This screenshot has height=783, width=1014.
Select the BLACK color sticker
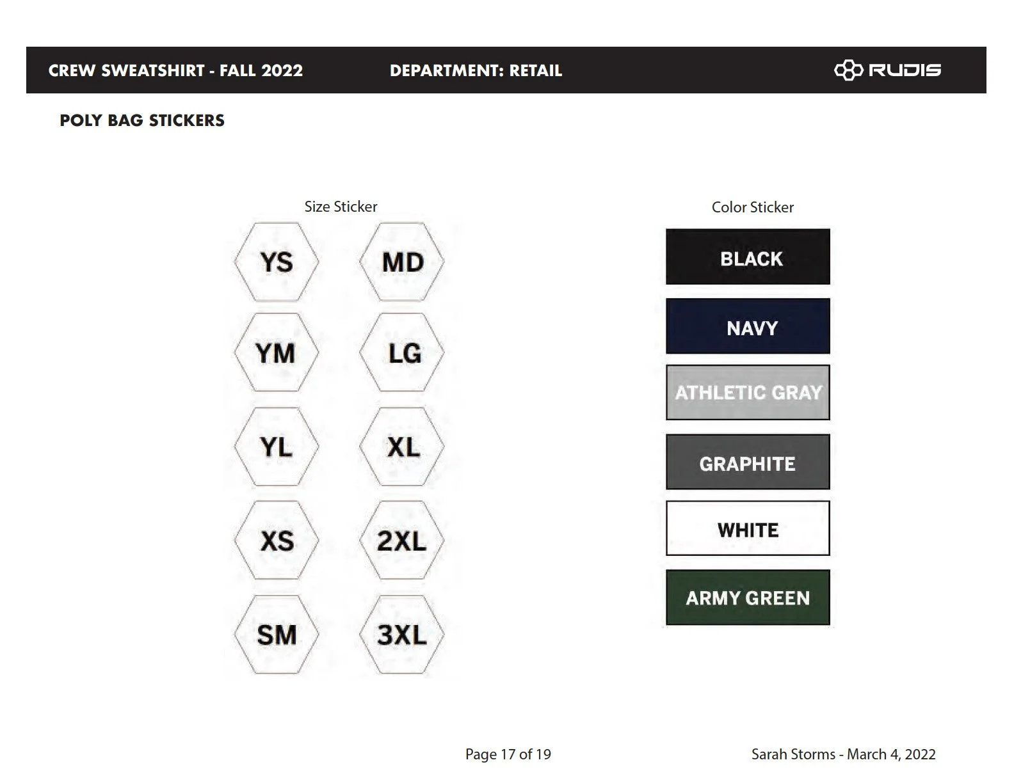pyautogui.click(x=748, y=257)
